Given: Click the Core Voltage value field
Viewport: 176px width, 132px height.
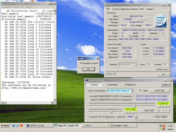Looking at the screenshot, I should tap(148, 25).
